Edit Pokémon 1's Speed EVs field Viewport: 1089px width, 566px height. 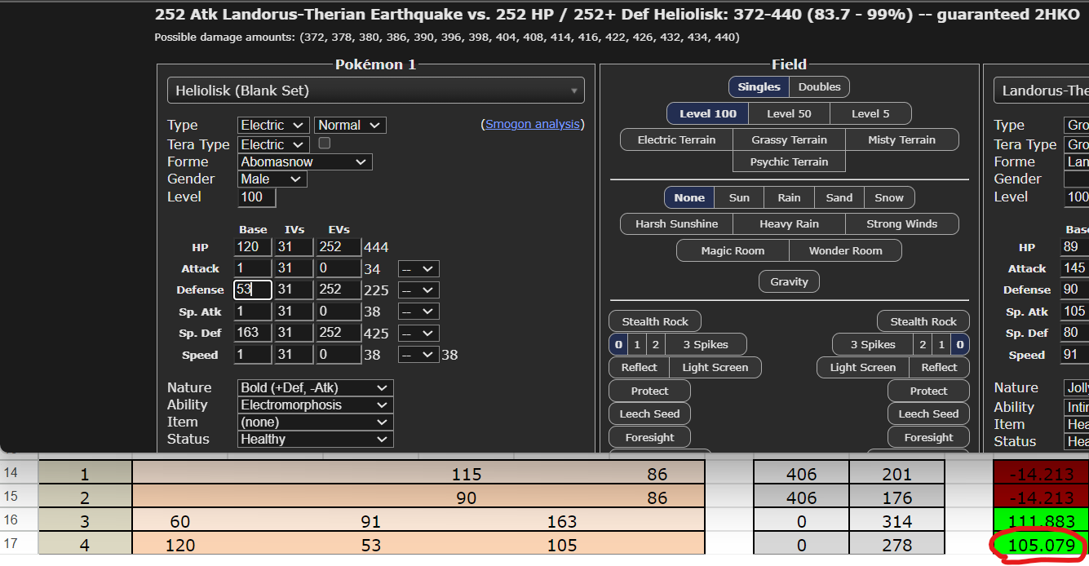click(x=338, y=355)
